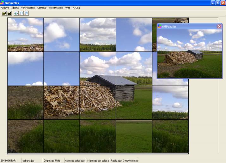Select top-row piece with clouds above forest treeline

[98, 35]
